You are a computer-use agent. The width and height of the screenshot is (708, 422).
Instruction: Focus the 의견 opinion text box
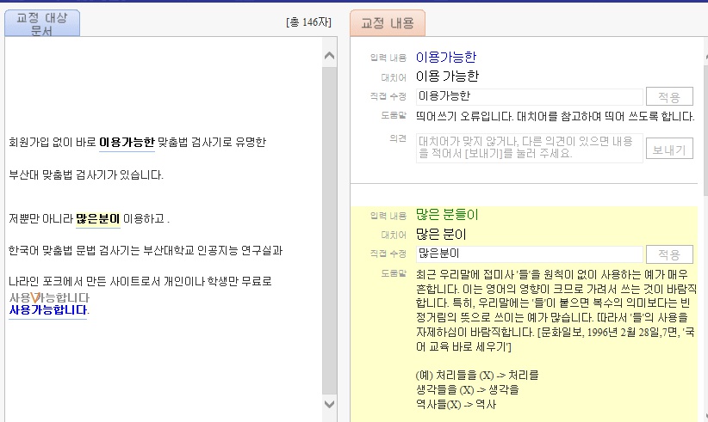point(529,148)
